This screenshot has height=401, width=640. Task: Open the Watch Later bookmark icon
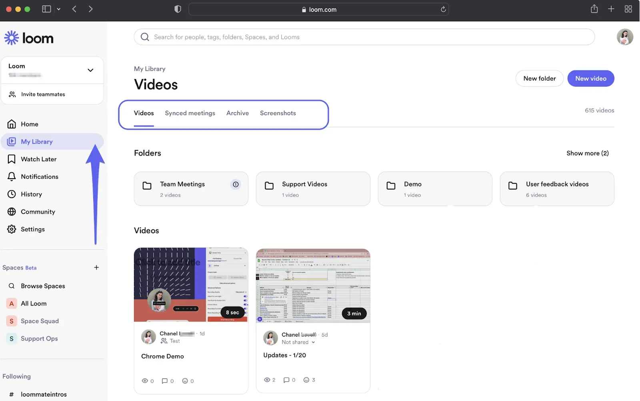[x=12, y=159]
